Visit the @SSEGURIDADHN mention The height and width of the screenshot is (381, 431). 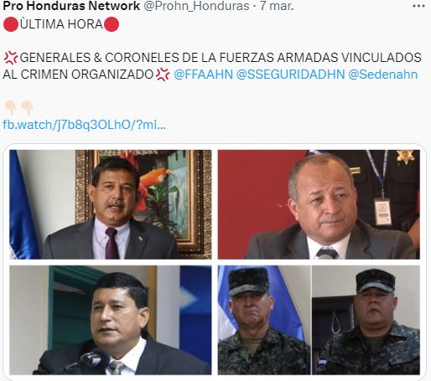[x=291, y=75]
